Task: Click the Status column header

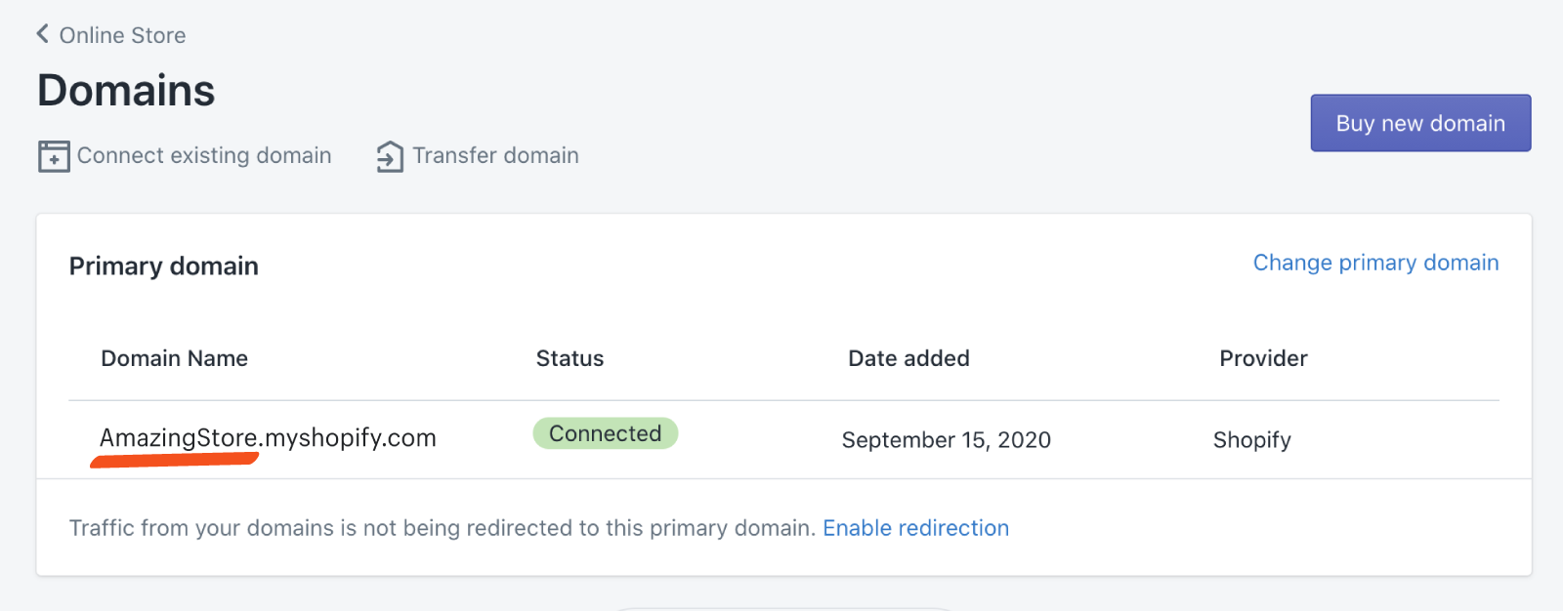Action: [x=570, y=358]
